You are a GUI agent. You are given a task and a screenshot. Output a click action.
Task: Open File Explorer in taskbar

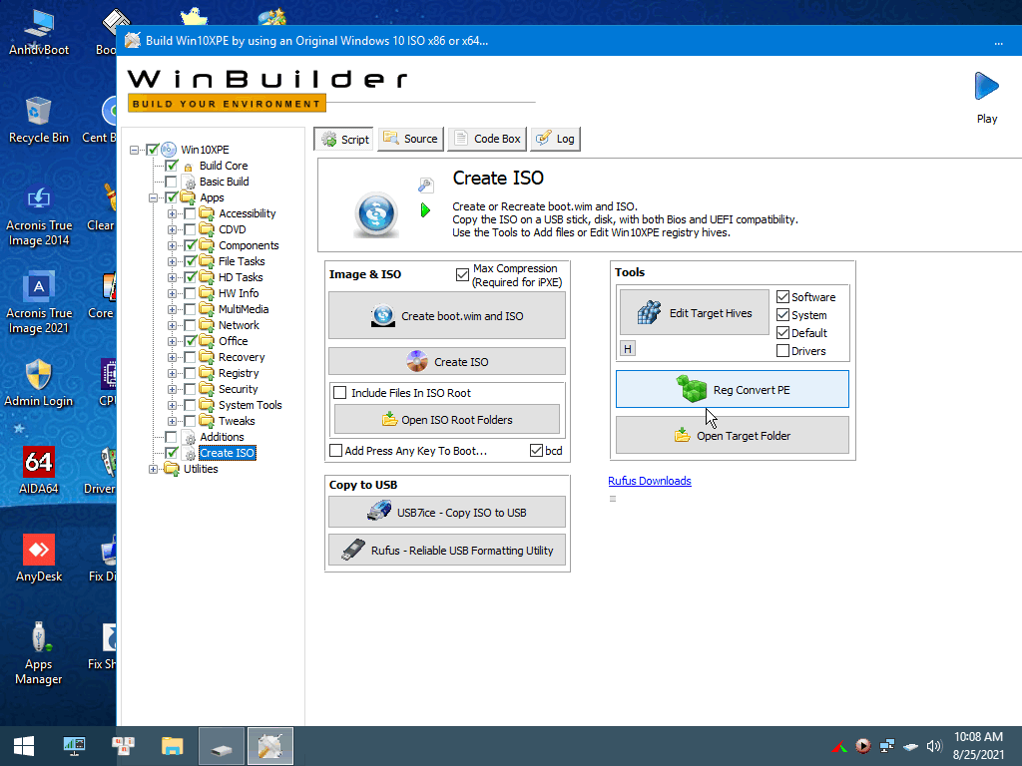pos(172,746)
